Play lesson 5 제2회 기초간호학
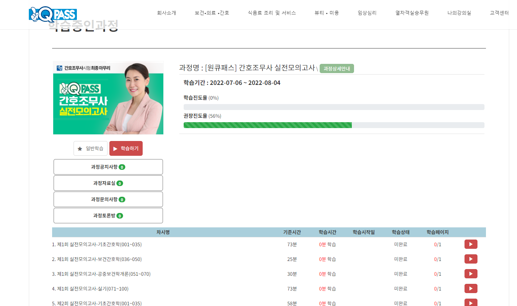 tap(471, 303)
